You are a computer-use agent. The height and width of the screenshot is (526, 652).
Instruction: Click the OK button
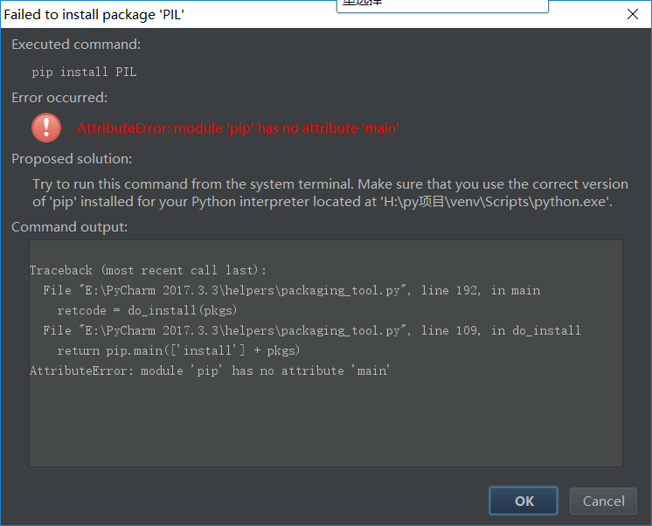pyautogui.click(x=524, y=501)
